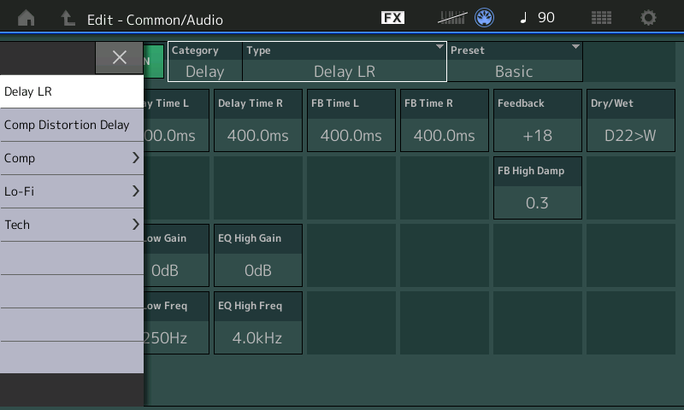Open the Preset Basic dropdown
Screen dimensions: 684x410
[515, 61]
